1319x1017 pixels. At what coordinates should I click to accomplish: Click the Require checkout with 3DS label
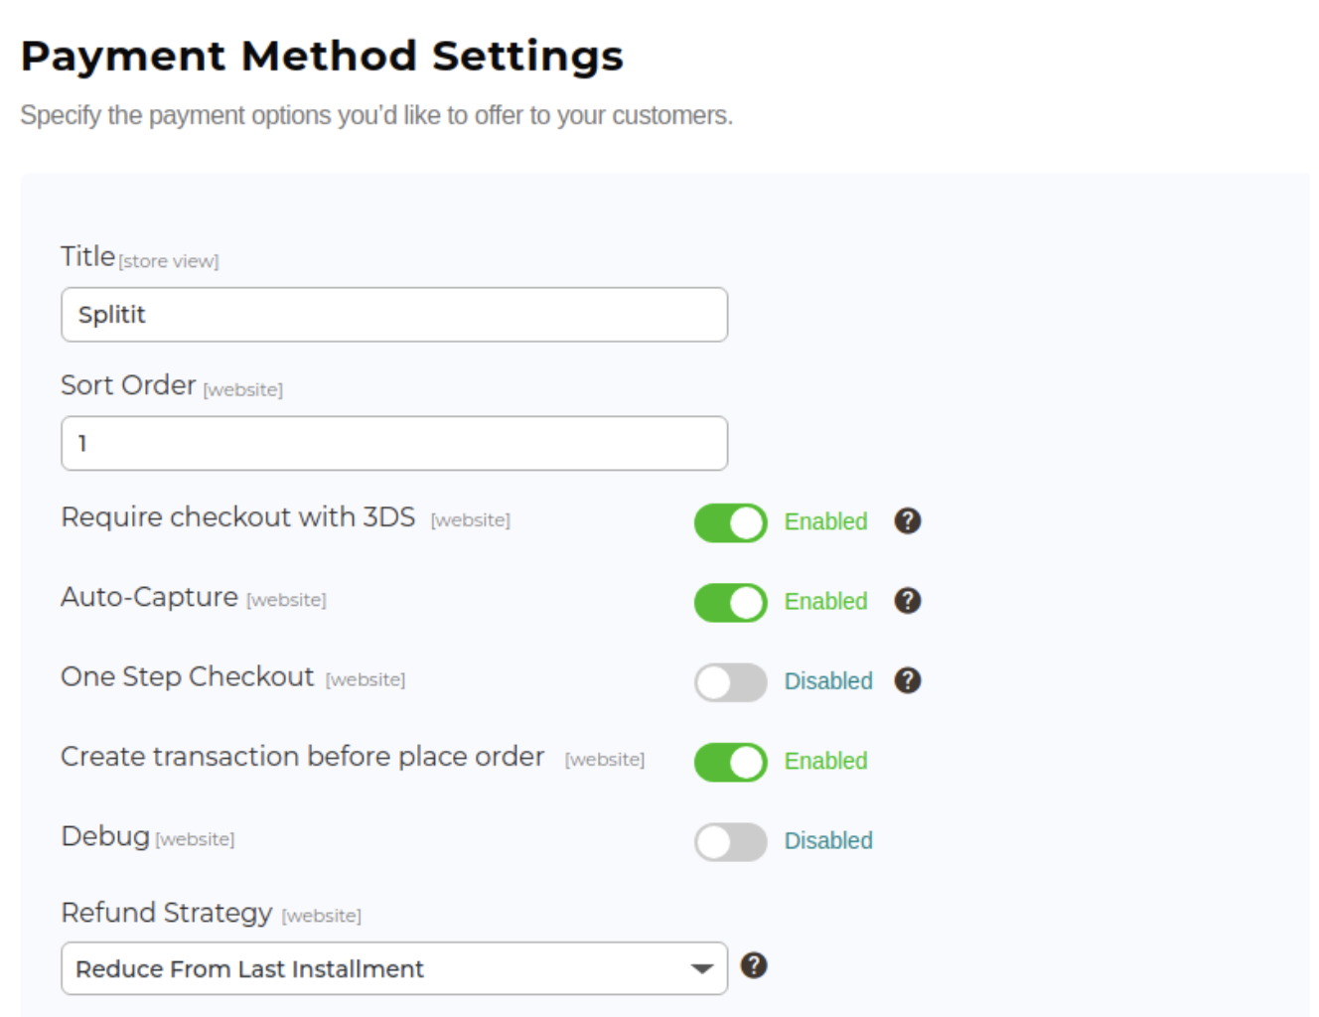click(x=238, y=517)
